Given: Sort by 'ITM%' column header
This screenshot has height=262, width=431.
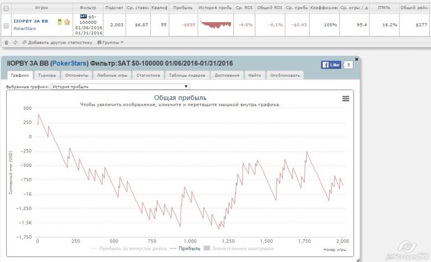Looking at the screenshot, I should click(x=384, y=8).
